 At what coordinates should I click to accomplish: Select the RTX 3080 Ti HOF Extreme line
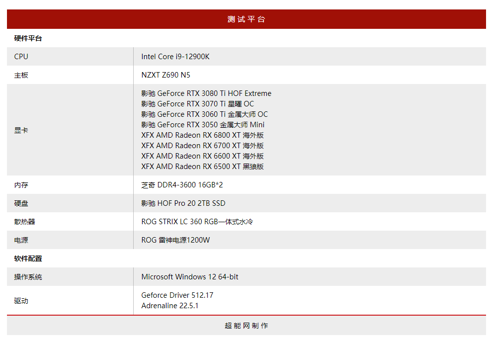tap(206, 93)
